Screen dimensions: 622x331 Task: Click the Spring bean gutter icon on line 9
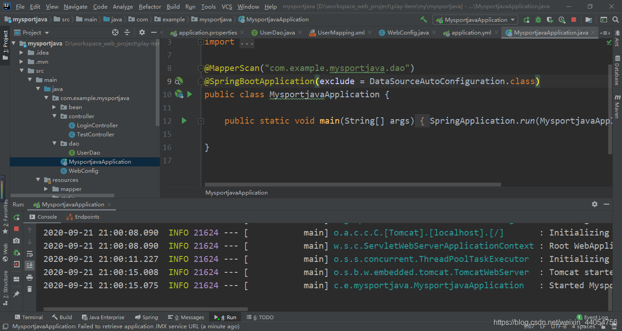179,81
